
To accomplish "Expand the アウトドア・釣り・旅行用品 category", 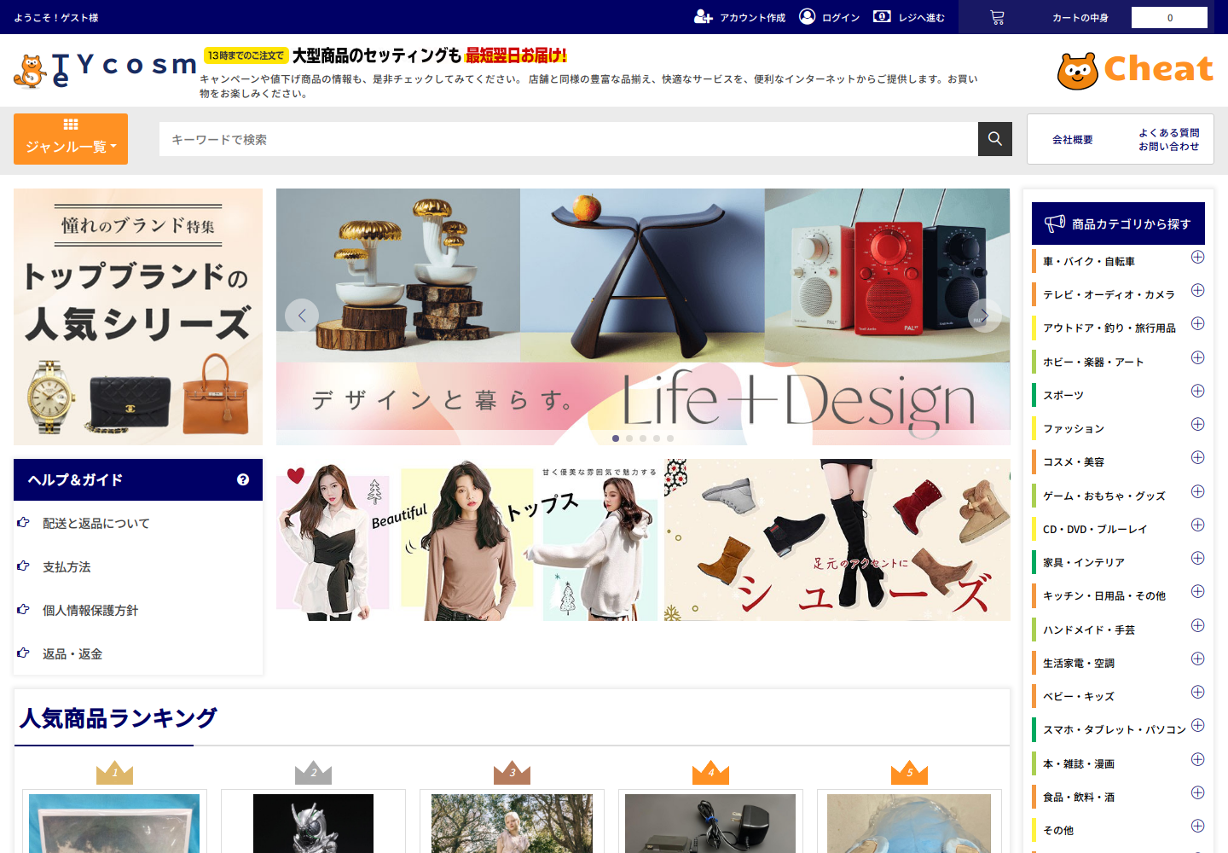I will click(1197, 323).
